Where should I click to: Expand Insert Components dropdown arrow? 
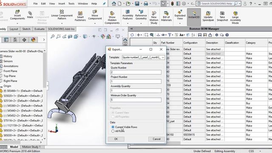click(x=17, y=23)
